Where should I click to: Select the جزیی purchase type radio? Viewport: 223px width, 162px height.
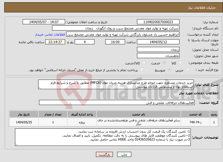tap(188, 69)
